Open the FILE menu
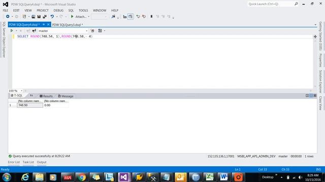Viewport: 325px width, 182px height. tap(6, 10)
